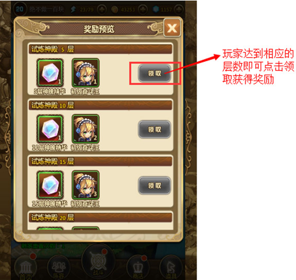The height and width of the screenshot is (280, 296).
Task: Tap the floor 15 maid character reward icon
Action: coord(85,185)
